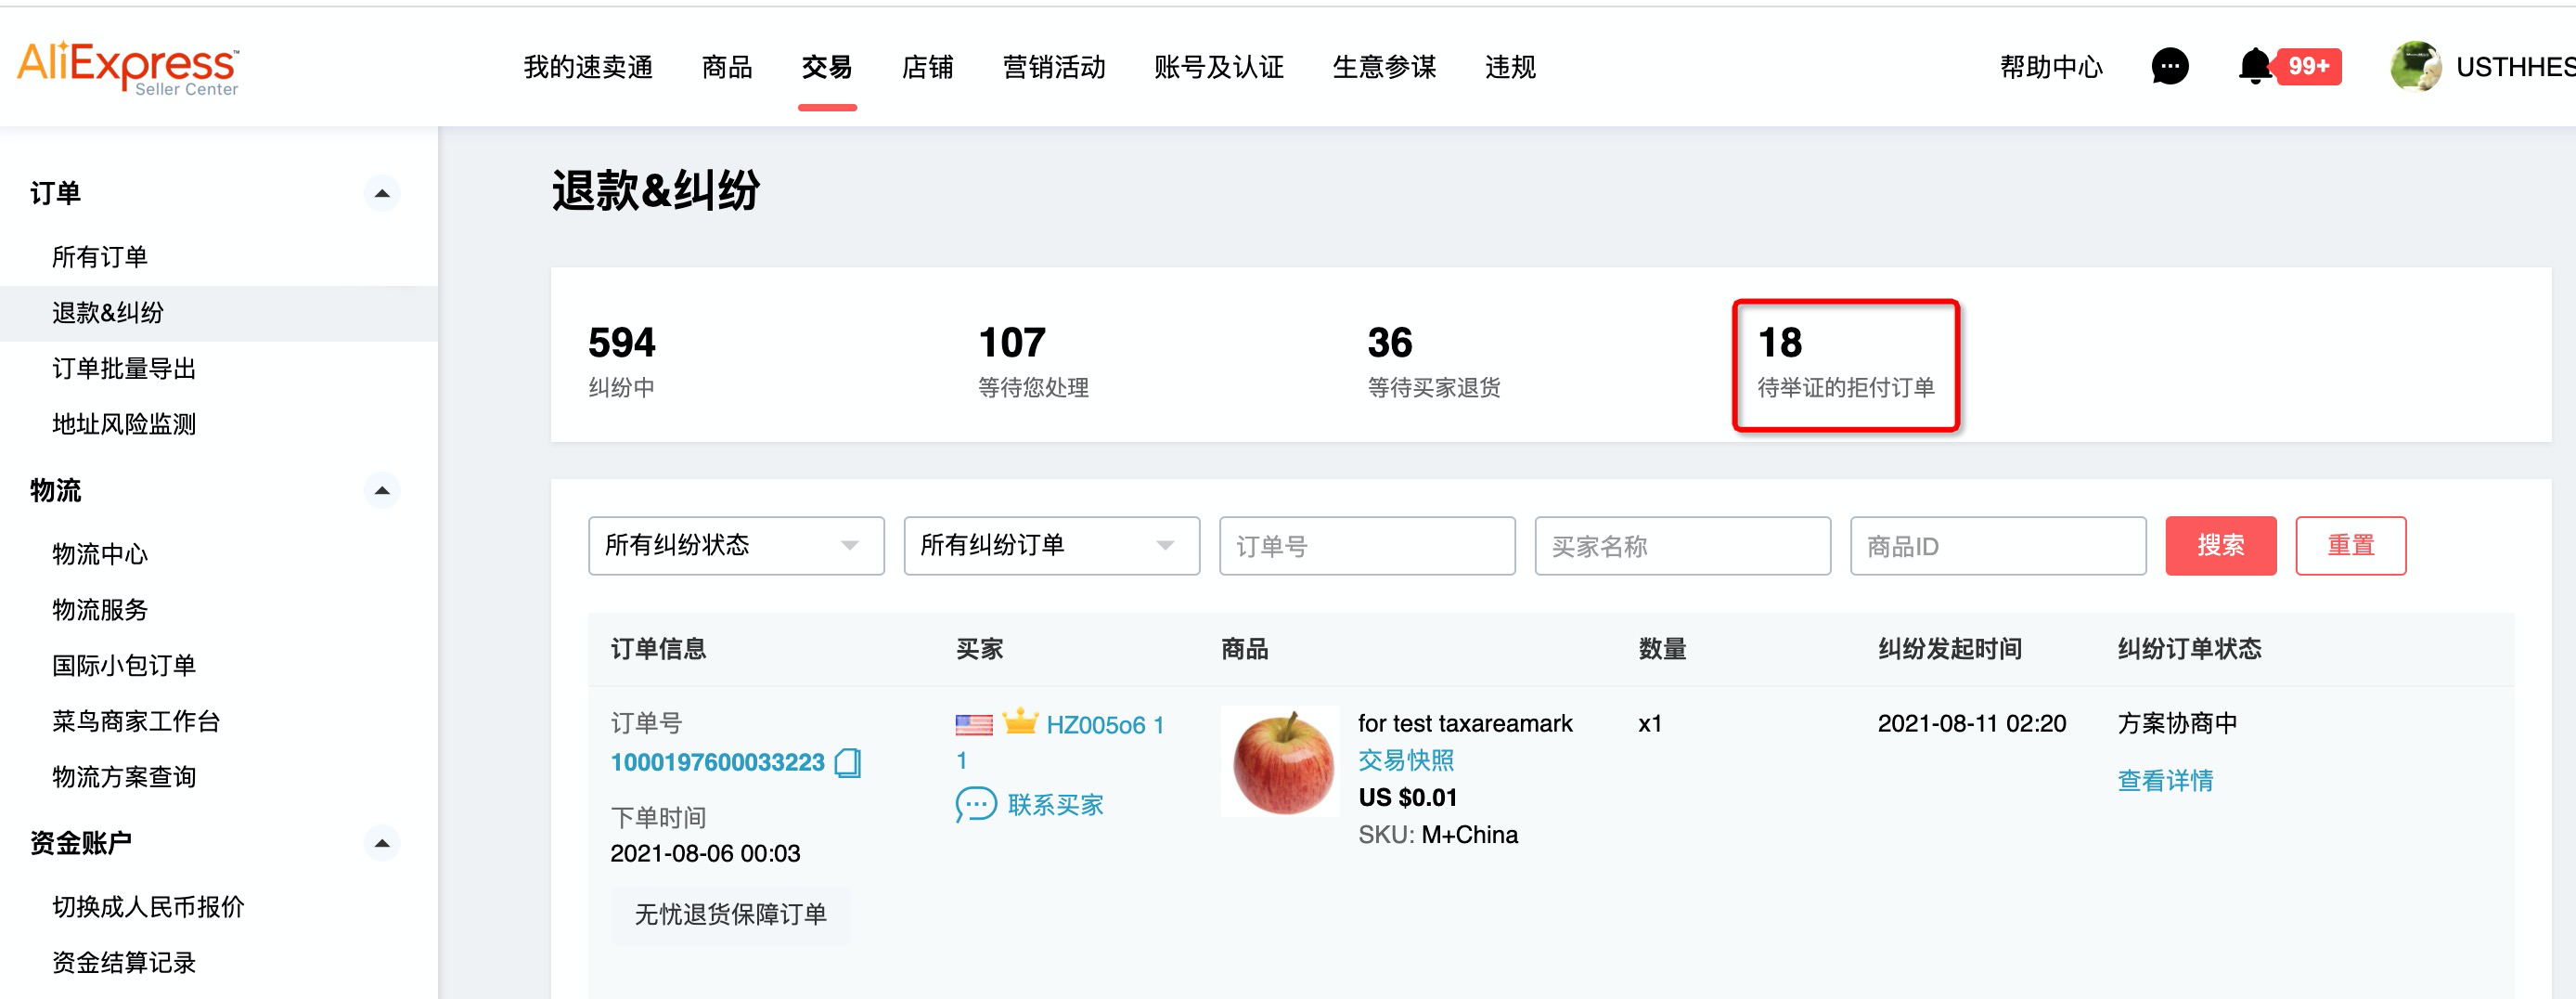The height and width of the screenshot is (999, 2576).
Task: Click the 方案协商中 status text
Action: coord(2177,724)
